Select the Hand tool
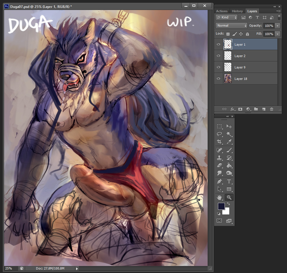This screenshot has height=273, width=287. [x=219, y=198]
